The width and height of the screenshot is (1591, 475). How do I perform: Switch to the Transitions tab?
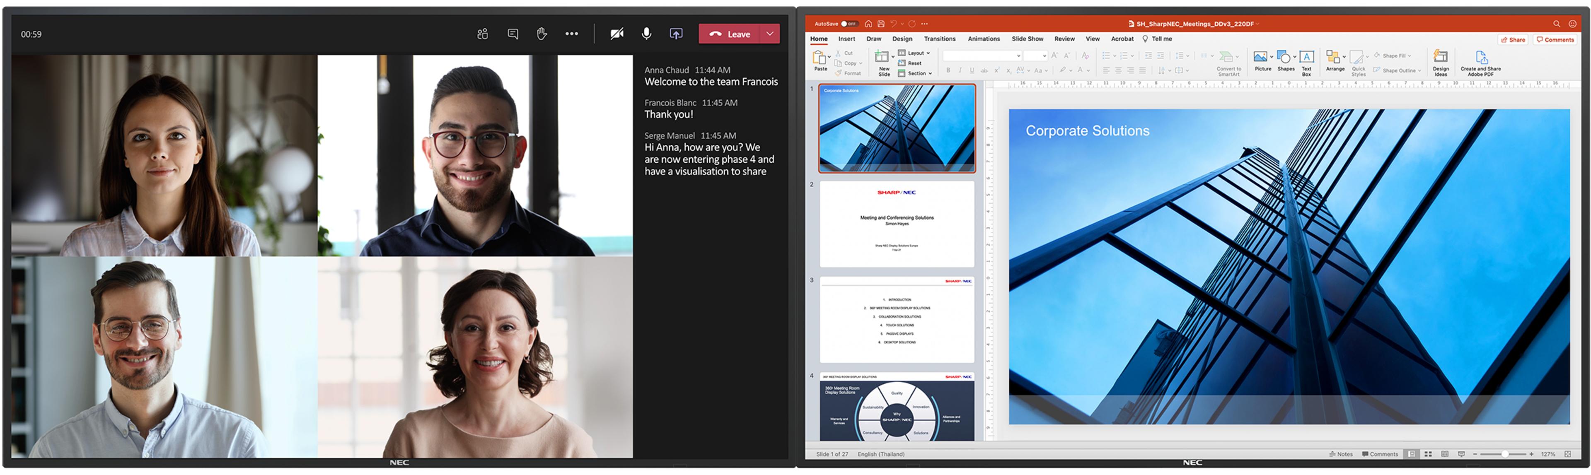[939, 39]
